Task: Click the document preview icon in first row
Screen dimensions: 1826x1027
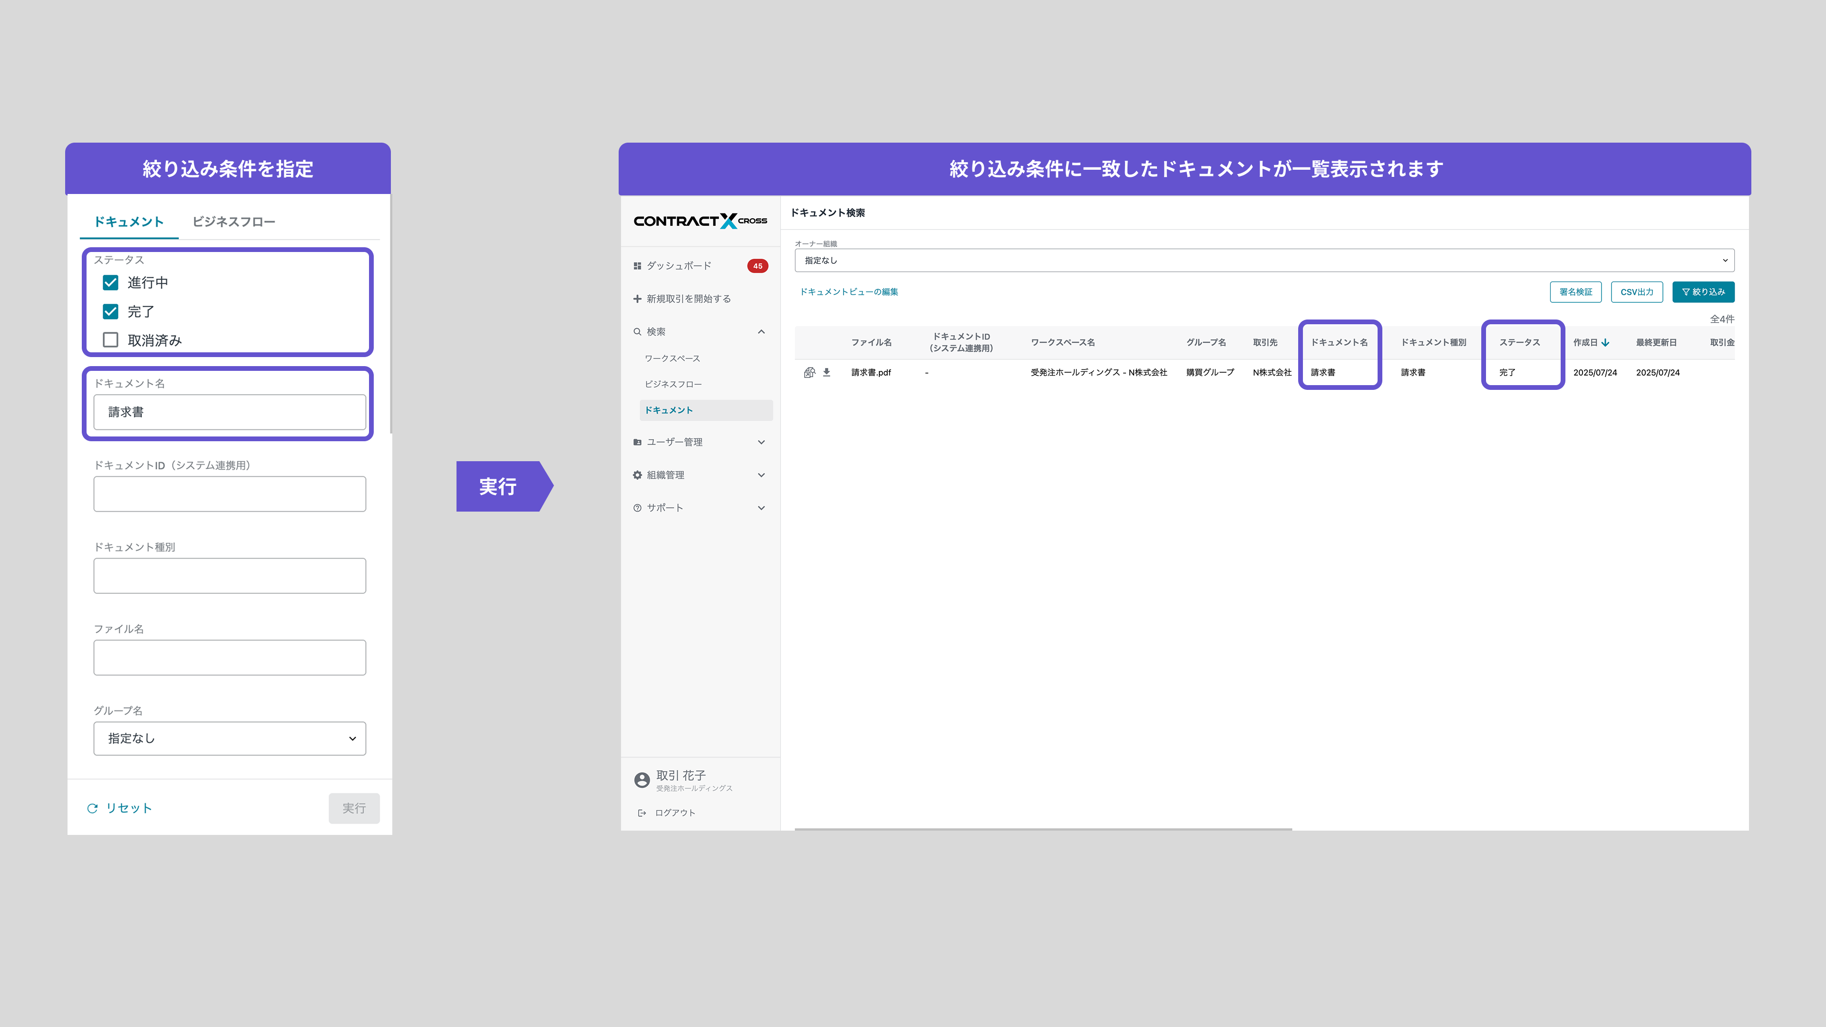Action: tap(809, 372)
